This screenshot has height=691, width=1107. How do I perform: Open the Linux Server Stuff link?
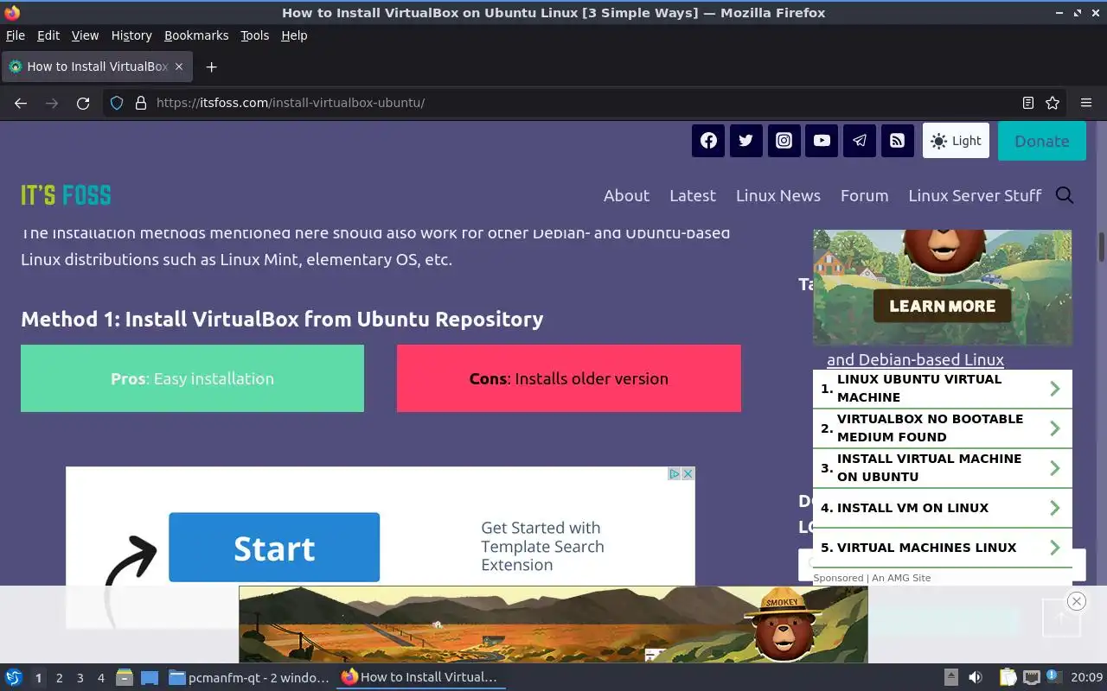[975, 195]
